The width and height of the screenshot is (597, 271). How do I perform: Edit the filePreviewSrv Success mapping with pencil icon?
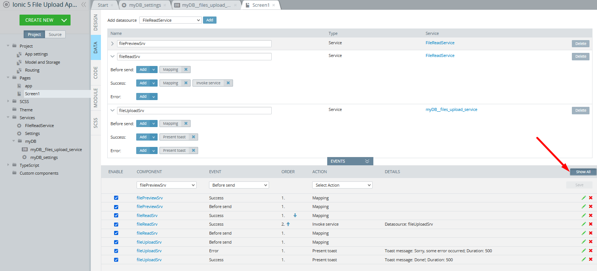584,198
